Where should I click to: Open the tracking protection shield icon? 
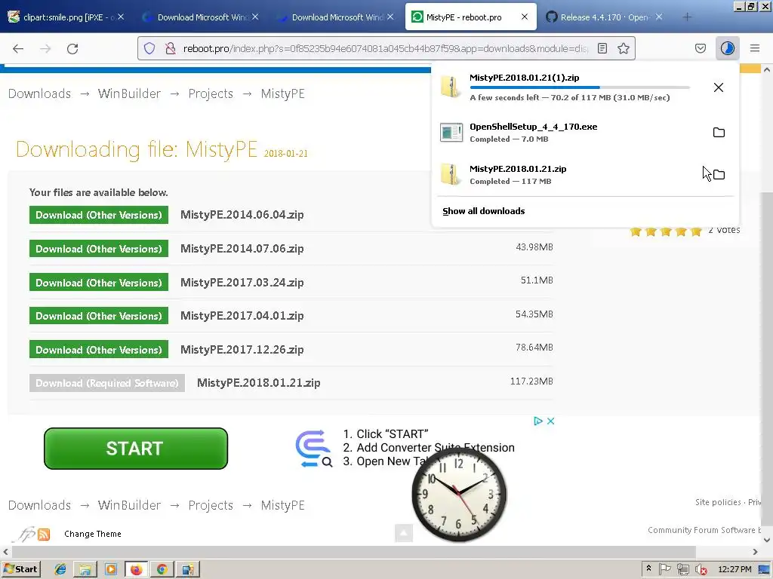tap(149, 48)
